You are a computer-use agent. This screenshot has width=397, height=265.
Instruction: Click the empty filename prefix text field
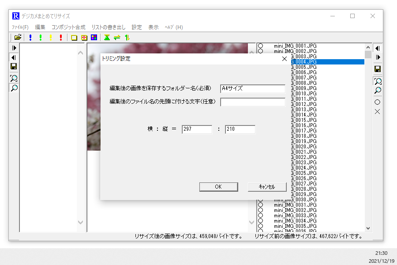tap(253, 102)
